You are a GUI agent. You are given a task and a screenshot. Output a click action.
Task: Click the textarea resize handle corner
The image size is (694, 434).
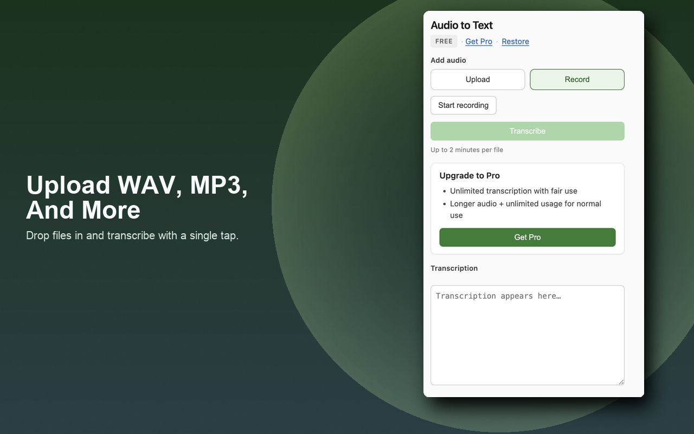(x=621, y=382)
